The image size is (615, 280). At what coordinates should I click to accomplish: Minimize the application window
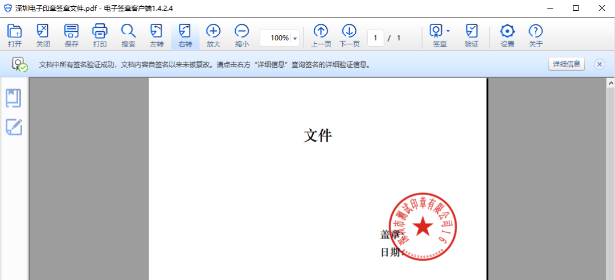tap(550, 8)
